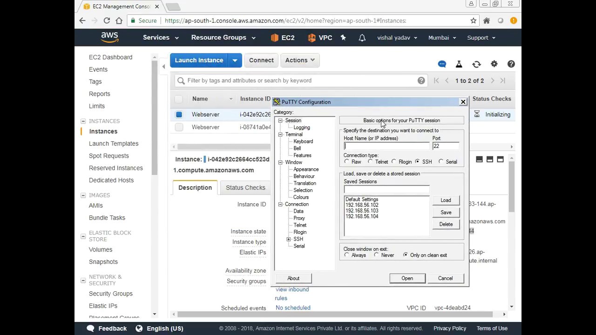
Task: Switch to the Description tab
Action: point(195,188)
